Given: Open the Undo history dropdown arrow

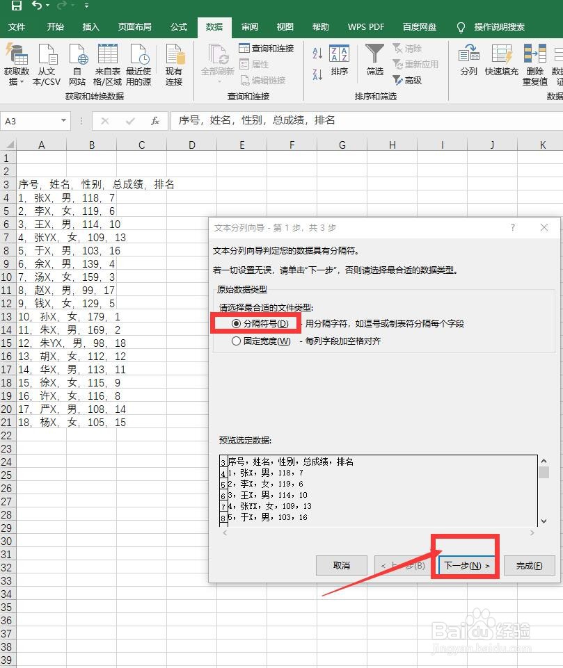Looking at the screenshot, I should pyautogui.click(x=48, y=6).
